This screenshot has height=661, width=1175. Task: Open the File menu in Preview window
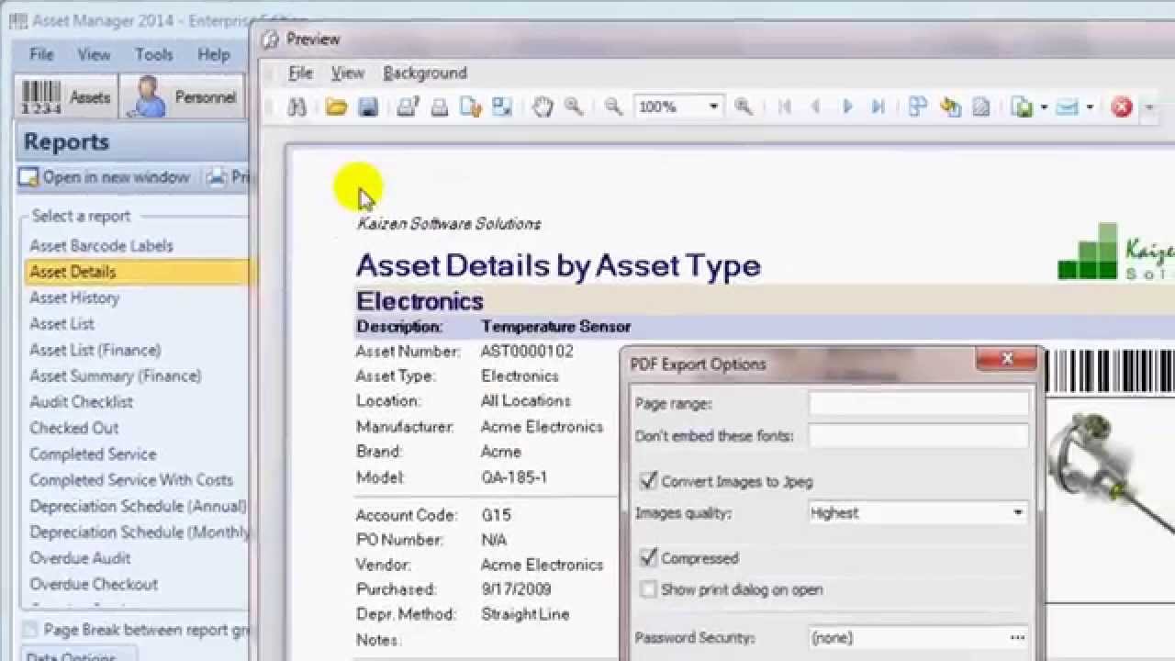[300, 73]
